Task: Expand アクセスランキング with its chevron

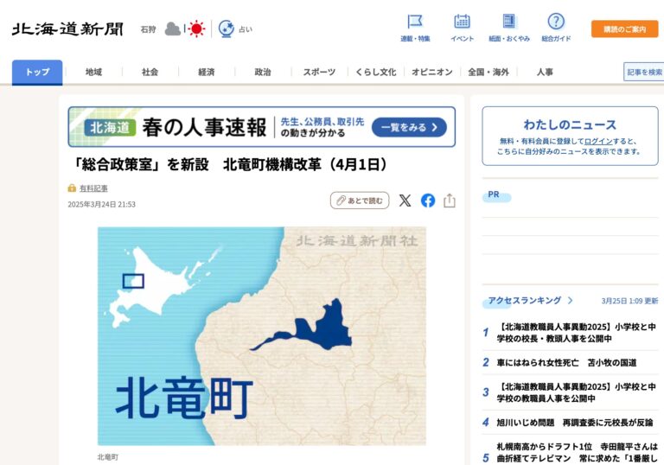Action: tap(570, 301)
